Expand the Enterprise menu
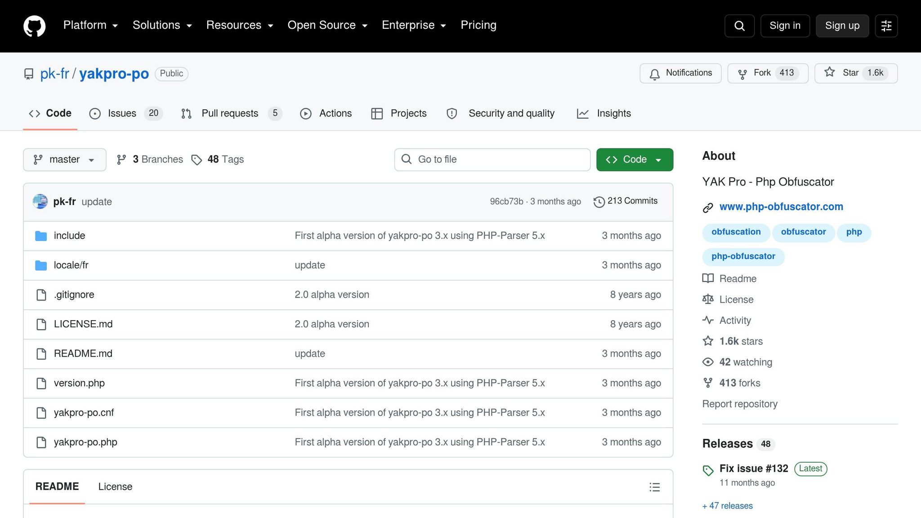The image size is (921, 518). tap(414, 25)
